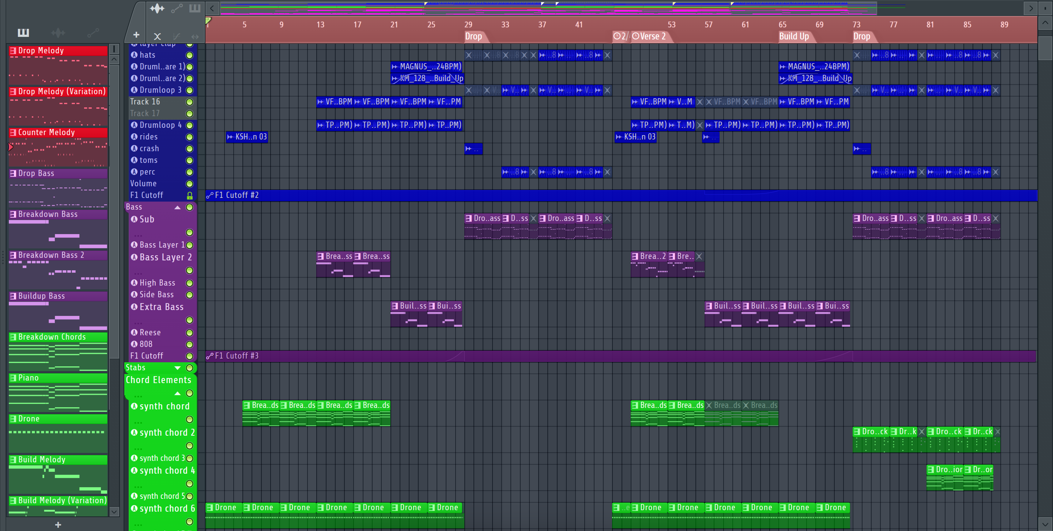Select the automation clip focus icon
The image size is (1053, 531).
(x=177, y=8)
